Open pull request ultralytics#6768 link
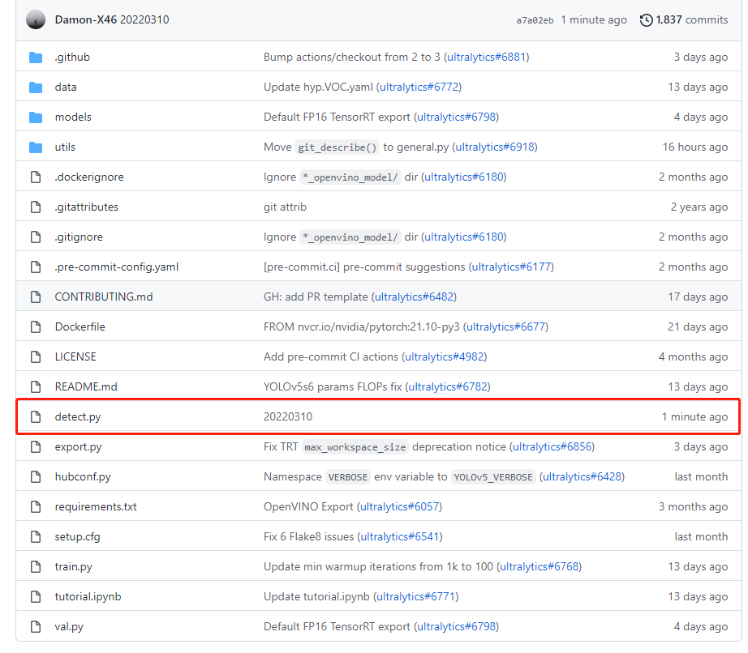Image resolution: width=748 pixels, height=653 pixels. (539, 567)
